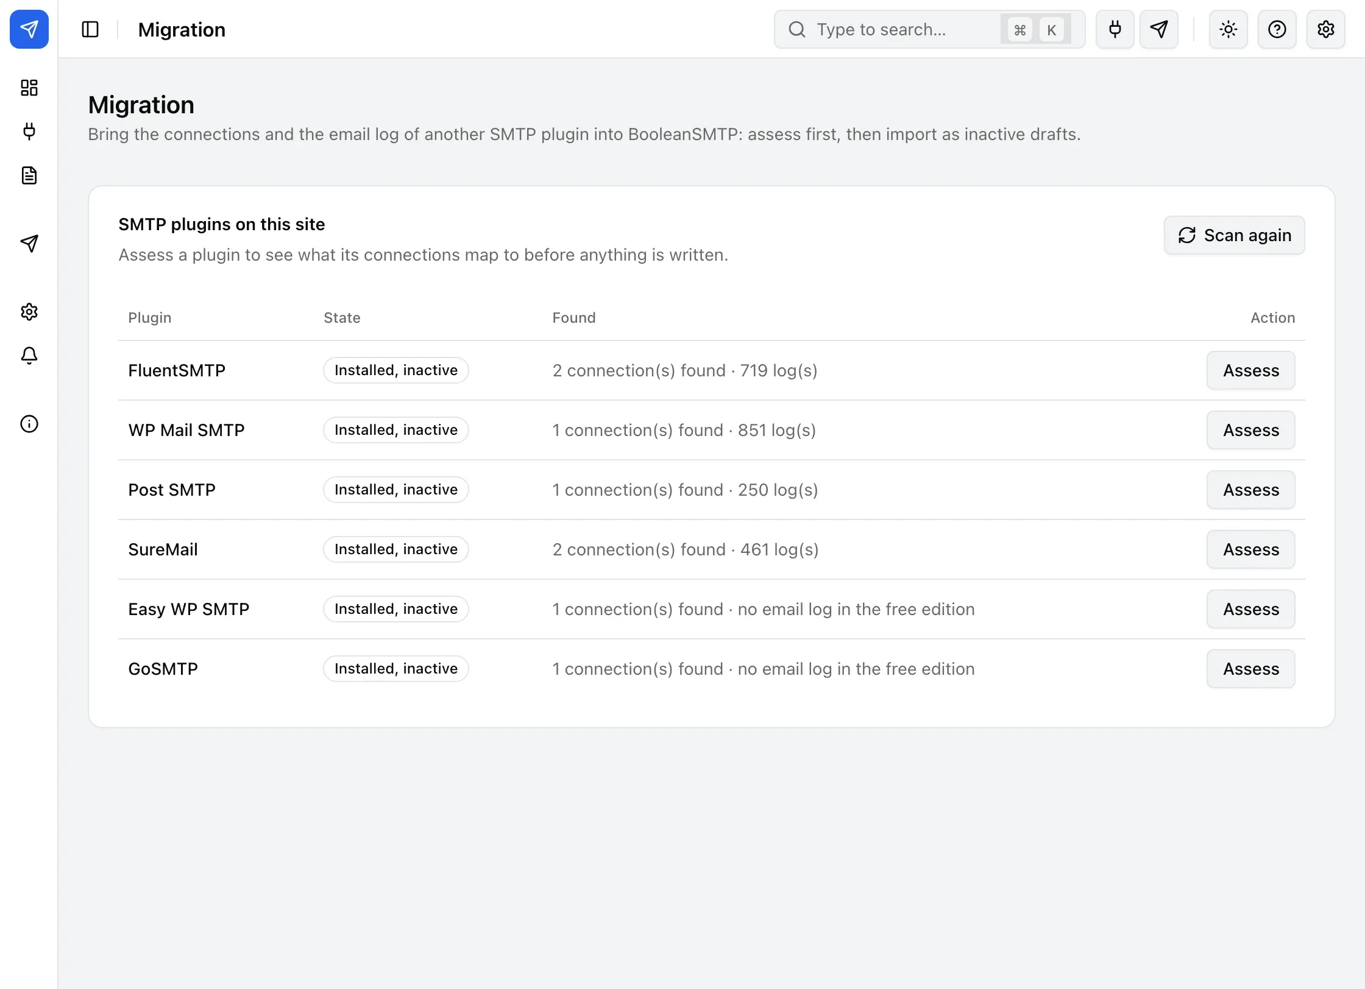This screenshot has width=1365, height=989.
Task: Assess the FluentSMTP plugin
Action: tap(1251, 370)
